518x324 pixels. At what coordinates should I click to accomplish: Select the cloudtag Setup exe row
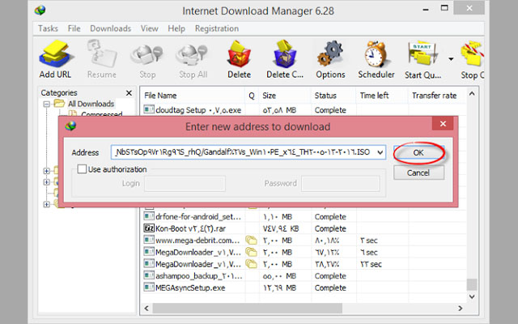coord(304,110)
